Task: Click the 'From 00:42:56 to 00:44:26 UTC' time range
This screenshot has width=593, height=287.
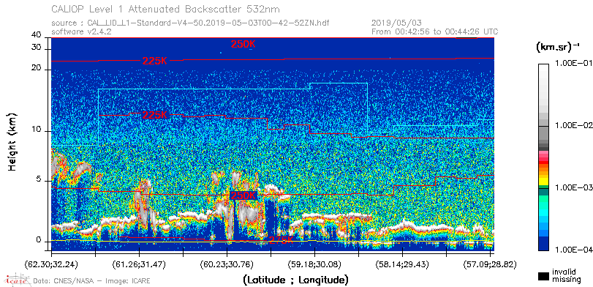Action: pyautogui.click(x=435, y=31)
